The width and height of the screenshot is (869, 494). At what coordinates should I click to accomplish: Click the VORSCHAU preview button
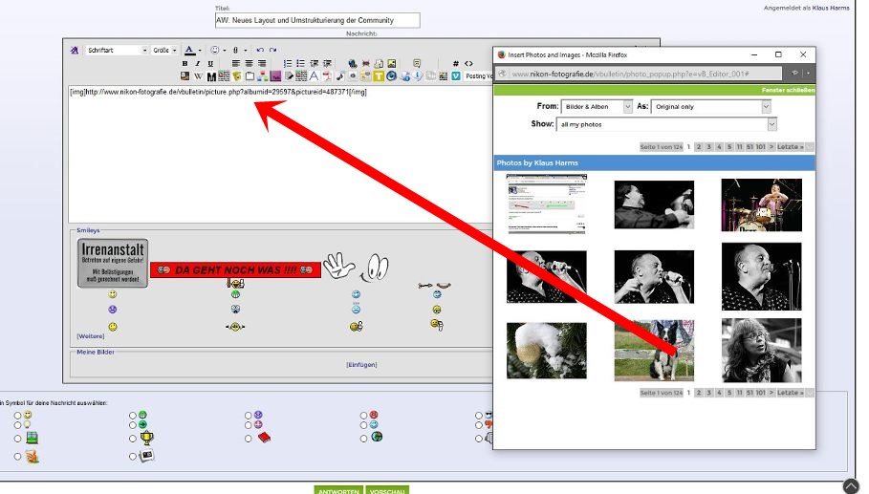click(x=387, y=490)
